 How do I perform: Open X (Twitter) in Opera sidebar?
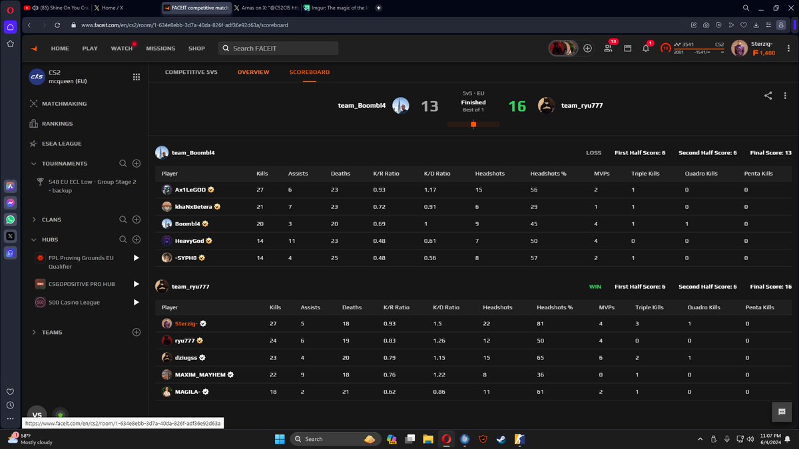[x=10, y=236]
